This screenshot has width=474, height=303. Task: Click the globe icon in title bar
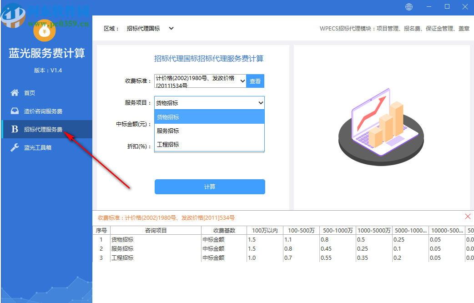410,6
